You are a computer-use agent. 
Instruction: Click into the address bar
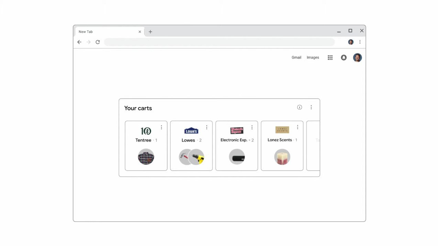[219, 42]
